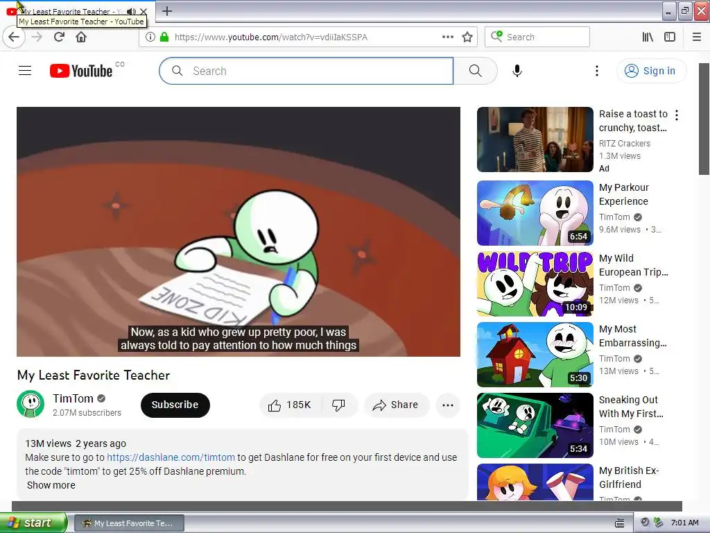Like the video with thumbs up
The image size is (710, 533).
290,405
